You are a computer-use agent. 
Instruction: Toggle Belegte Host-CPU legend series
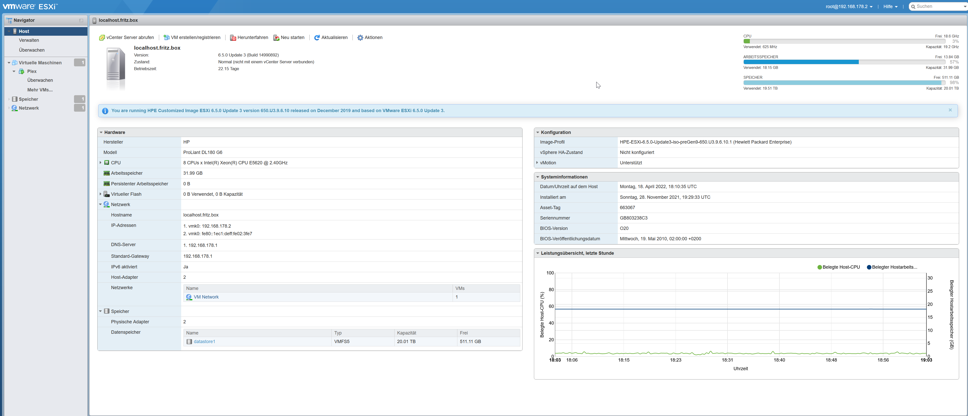pos(838,267)
